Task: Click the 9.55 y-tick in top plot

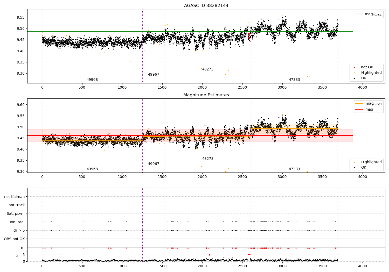Action: [x=21, y=18]
